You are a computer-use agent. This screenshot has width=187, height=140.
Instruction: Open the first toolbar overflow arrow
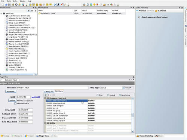(x=26, y=5)
